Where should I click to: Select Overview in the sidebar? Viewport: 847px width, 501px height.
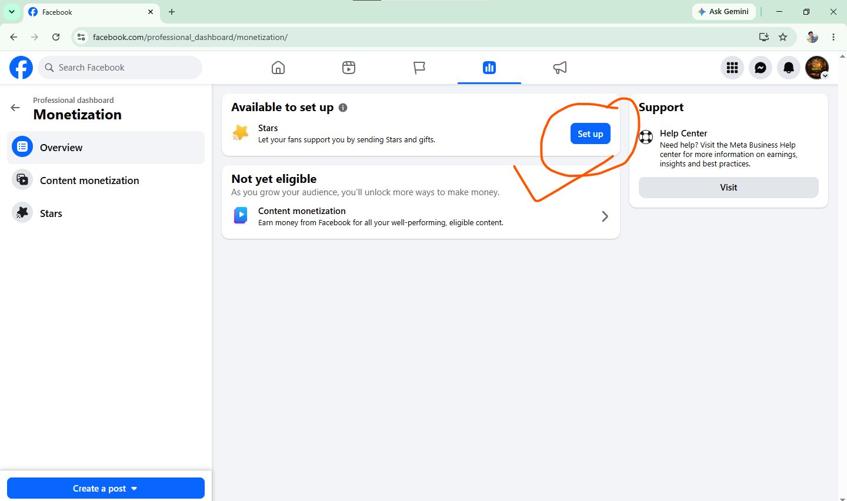pyautogui.click(x=106, y=148)
